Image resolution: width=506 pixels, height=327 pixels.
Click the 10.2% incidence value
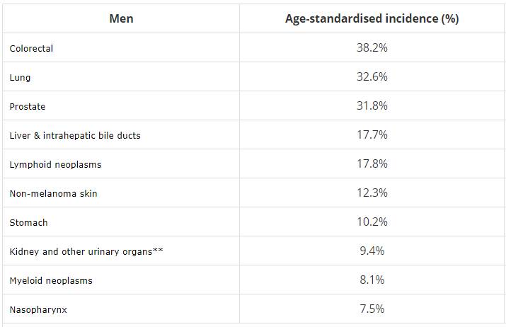pos(372,222)
